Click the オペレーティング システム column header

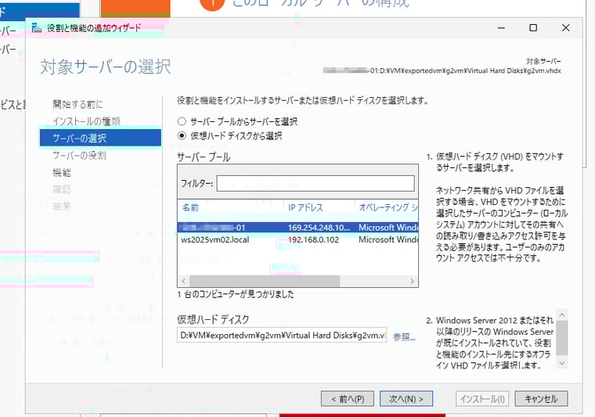388,207
